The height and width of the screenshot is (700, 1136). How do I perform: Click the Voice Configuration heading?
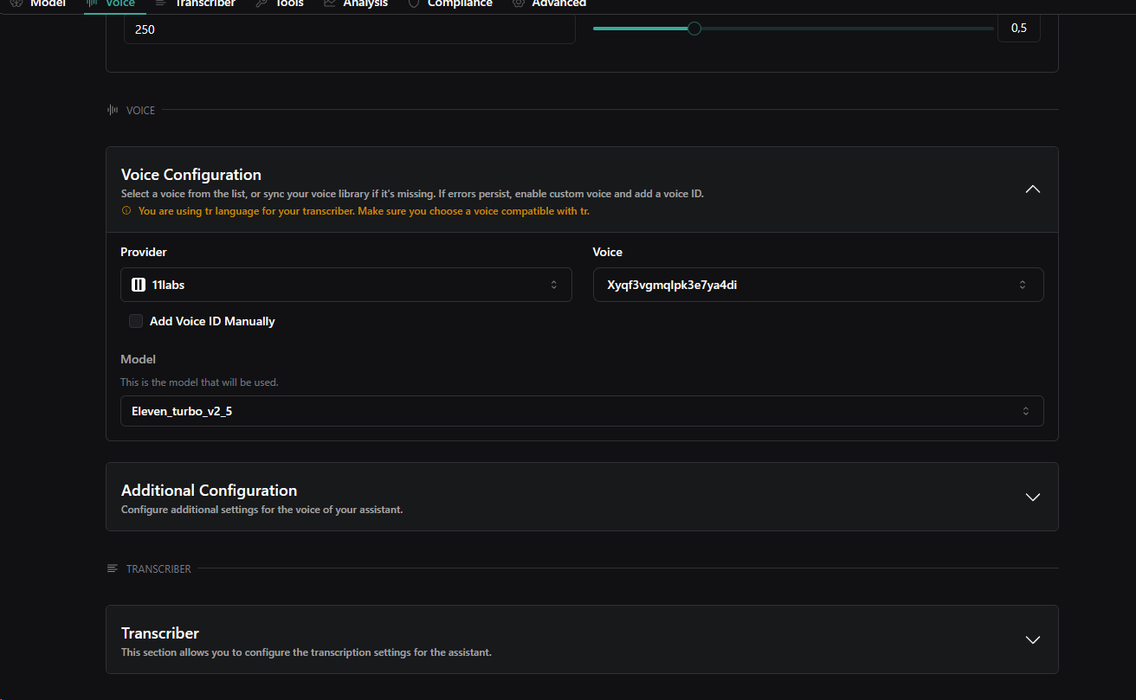191,175
